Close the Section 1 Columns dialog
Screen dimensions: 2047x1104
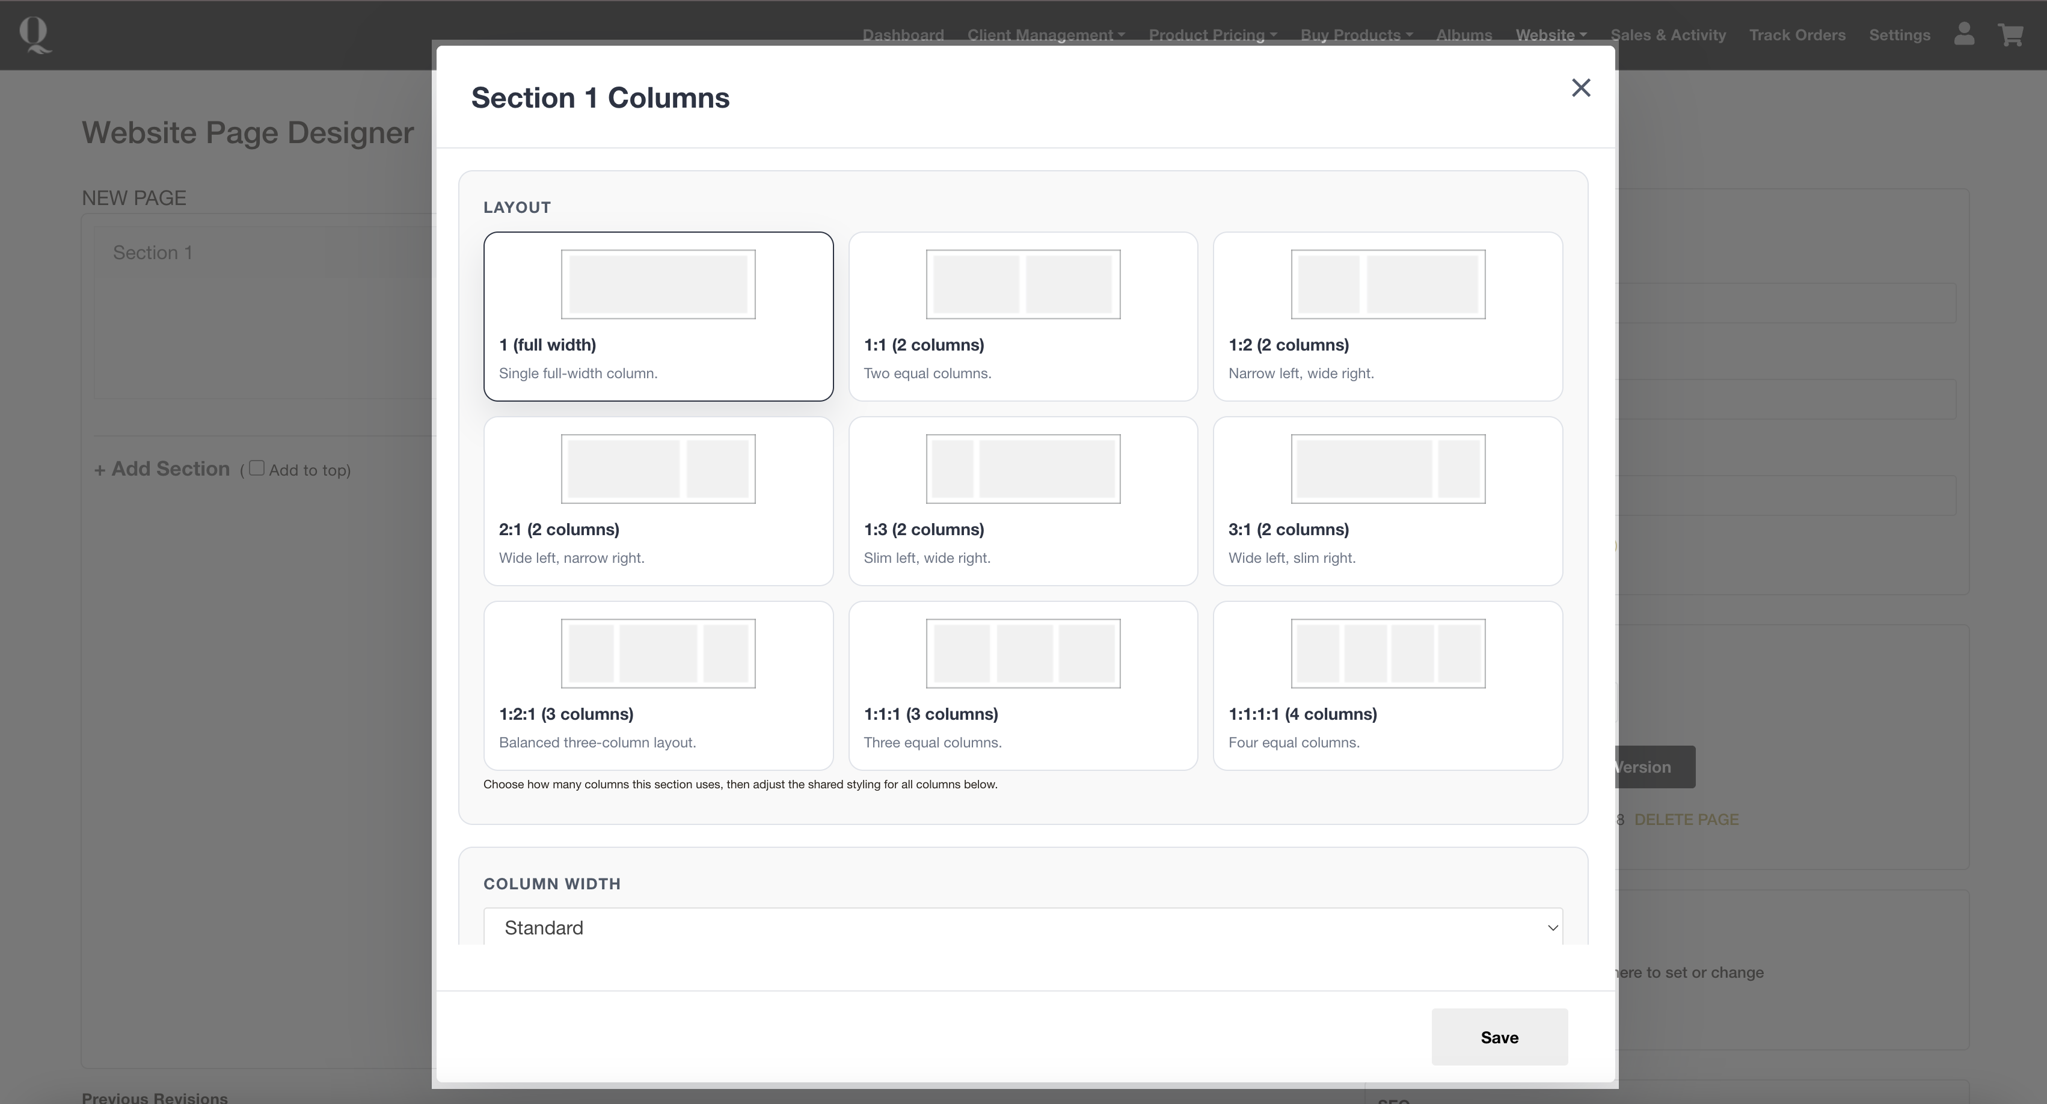pos(1580,87)
